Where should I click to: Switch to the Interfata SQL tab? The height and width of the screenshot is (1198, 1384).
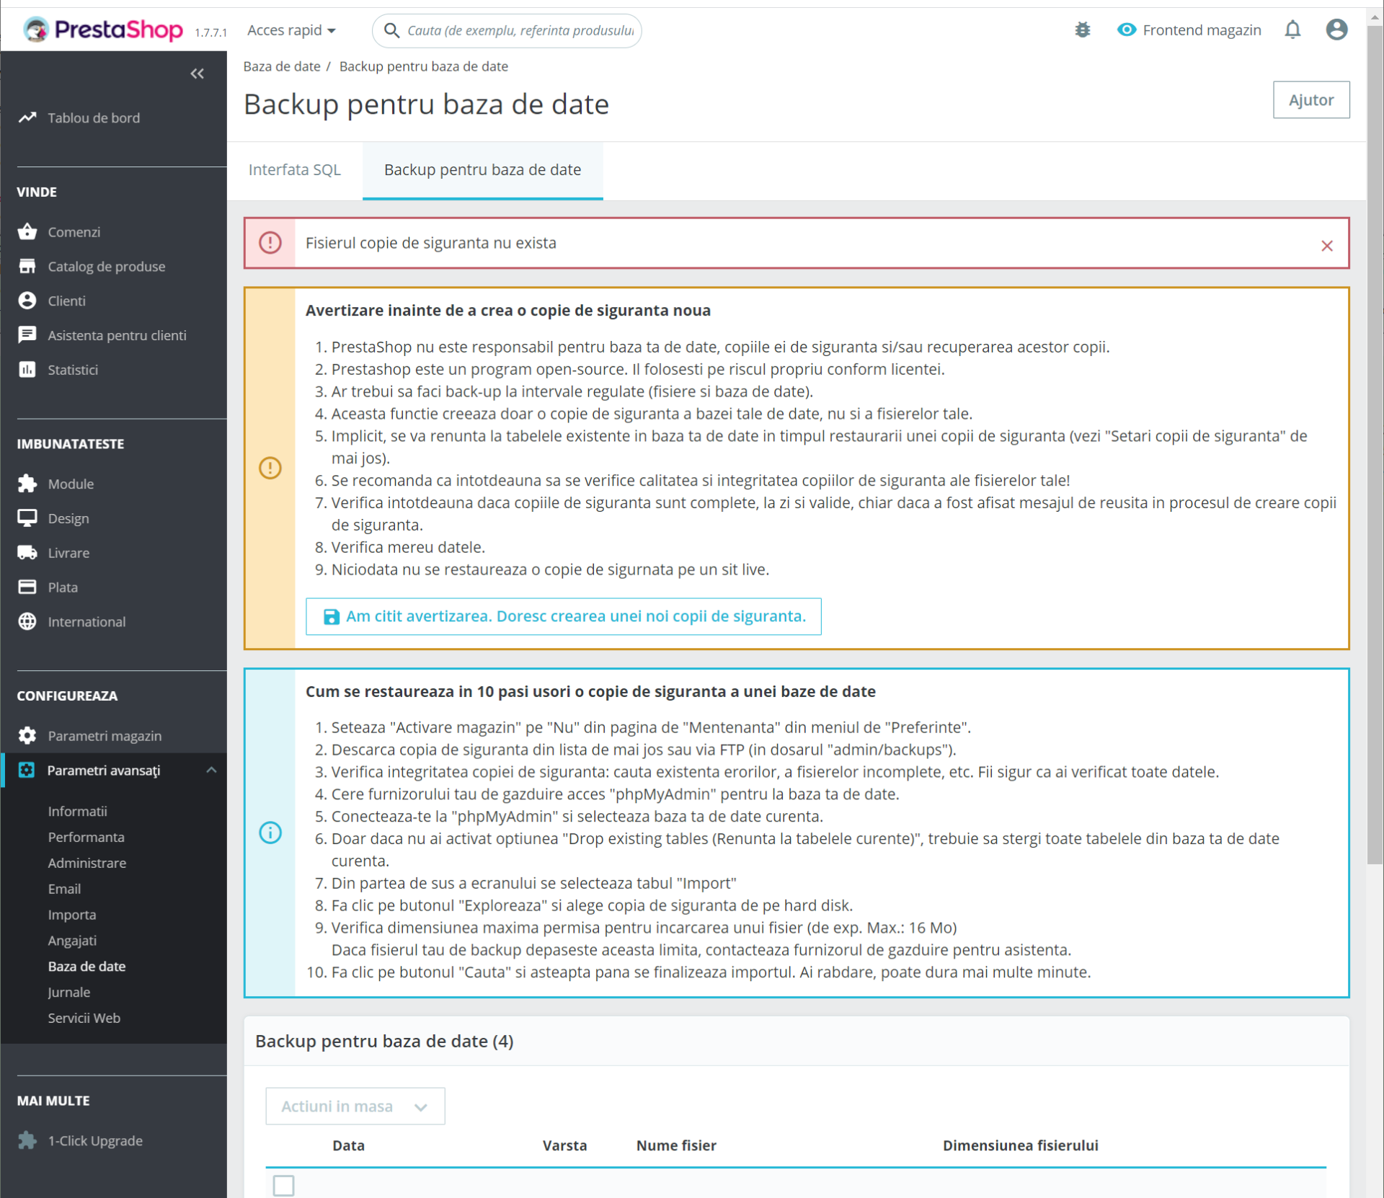tap(294, 169)
